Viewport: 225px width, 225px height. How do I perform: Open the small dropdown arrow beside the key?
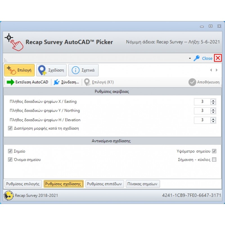(190, 58)
